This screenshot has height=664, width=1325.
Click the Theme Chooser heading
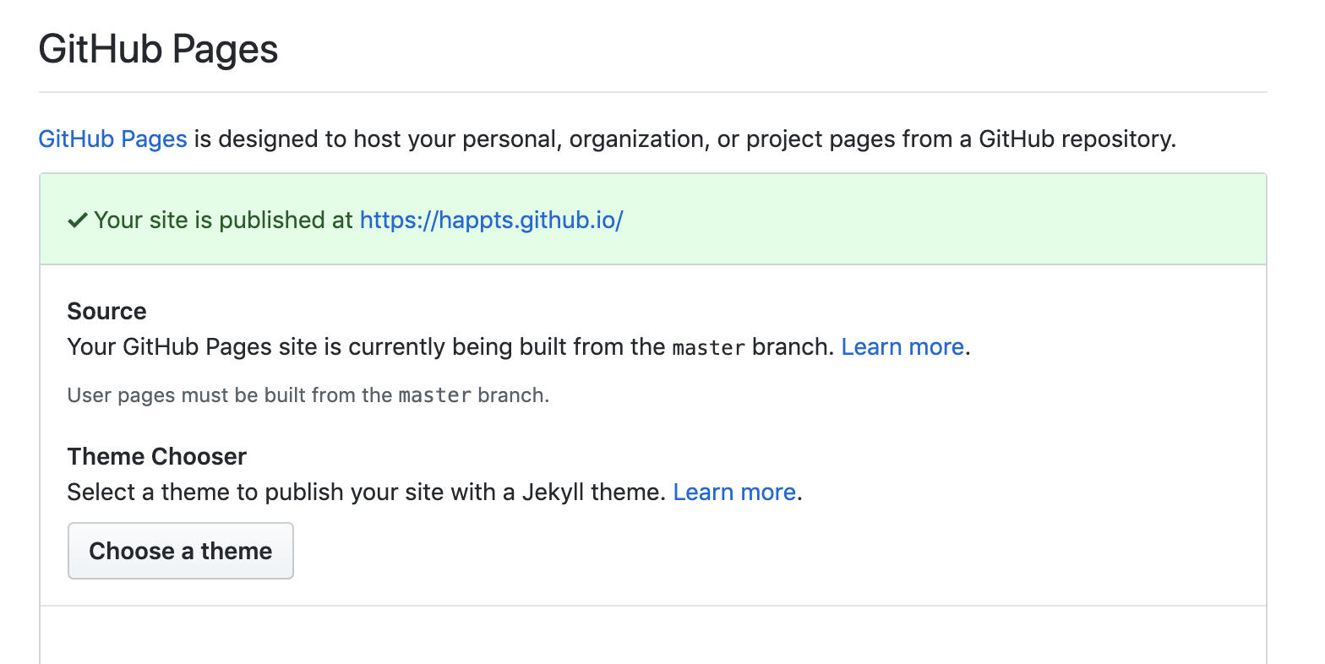coord(157,457)
